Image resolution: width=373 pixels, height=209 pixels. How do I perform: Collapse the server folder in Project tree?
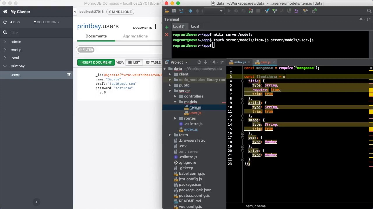coord(170,91)
